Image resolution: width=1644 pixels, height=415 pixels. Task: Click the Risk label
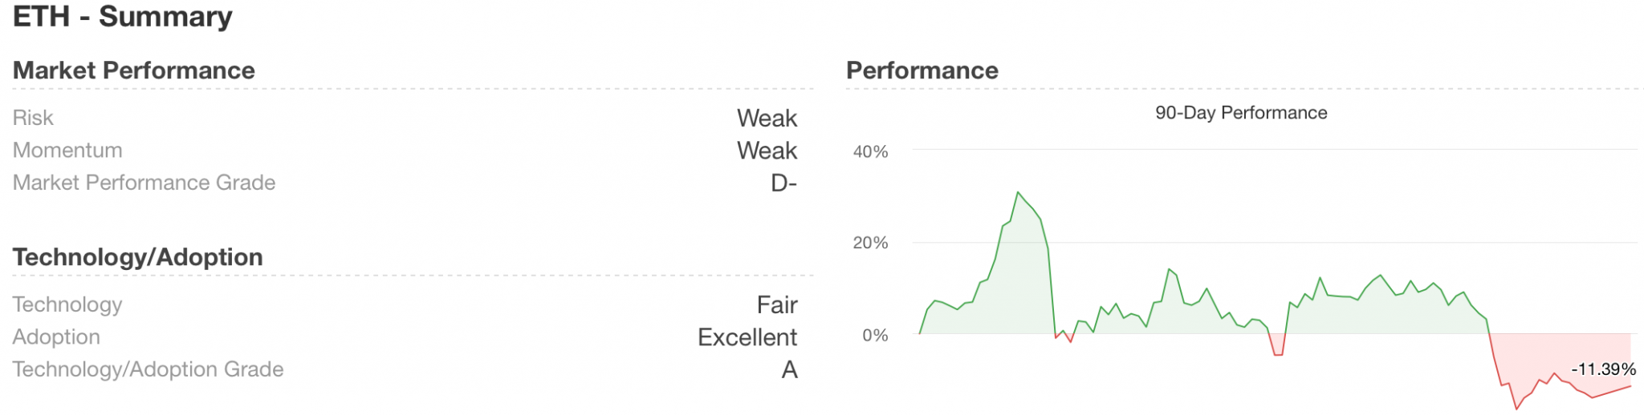tap(33, 118)
